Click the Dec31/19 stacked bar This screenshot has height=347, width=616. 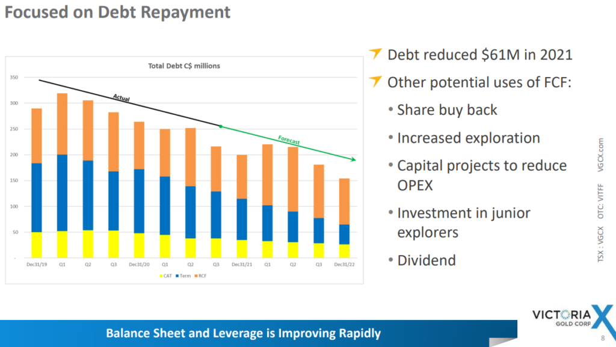(37, 183)
